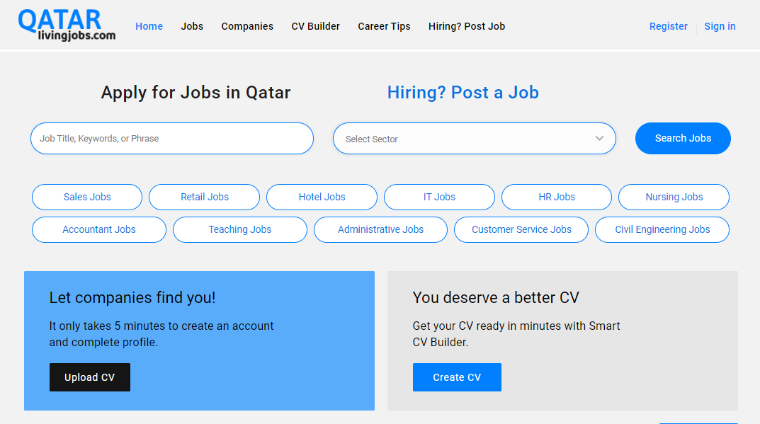
Task: Click the blue Create CV button
Action: (x=457, y=377)
